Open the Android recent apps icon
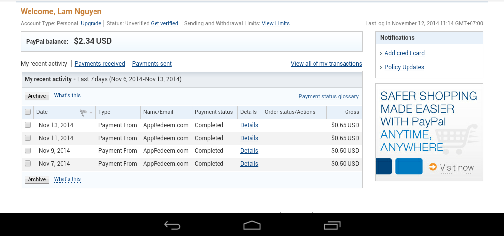 pos(332,225)
